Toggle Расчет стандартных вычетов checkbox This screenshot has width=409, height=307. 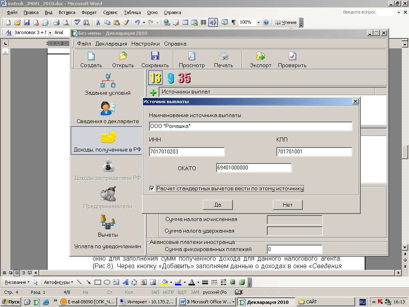click(x=152, y=189)
